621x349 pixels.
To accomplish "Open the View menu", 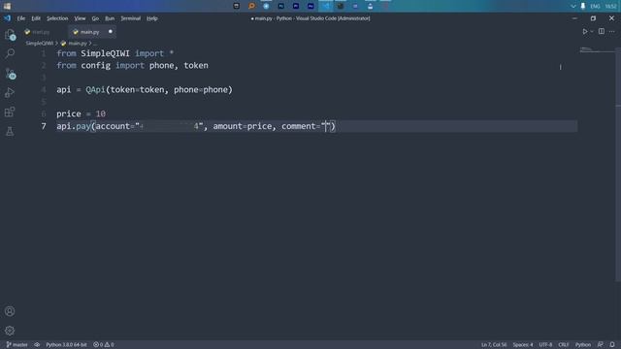I will [x=80, y=18].
